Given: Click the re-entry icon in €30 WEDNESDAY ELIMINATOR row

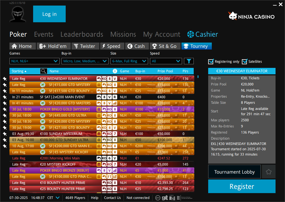Looking at the screenshot, I should [x=99, y=79].
